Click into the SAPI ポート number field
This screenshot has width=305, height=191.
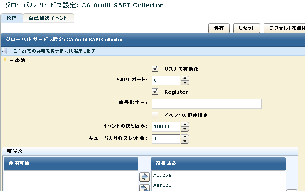166,81
